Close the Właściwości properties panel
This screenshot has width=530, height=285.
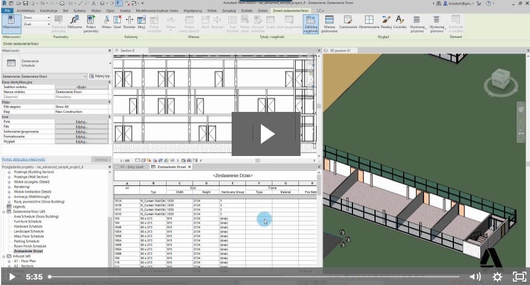(110, 51)
